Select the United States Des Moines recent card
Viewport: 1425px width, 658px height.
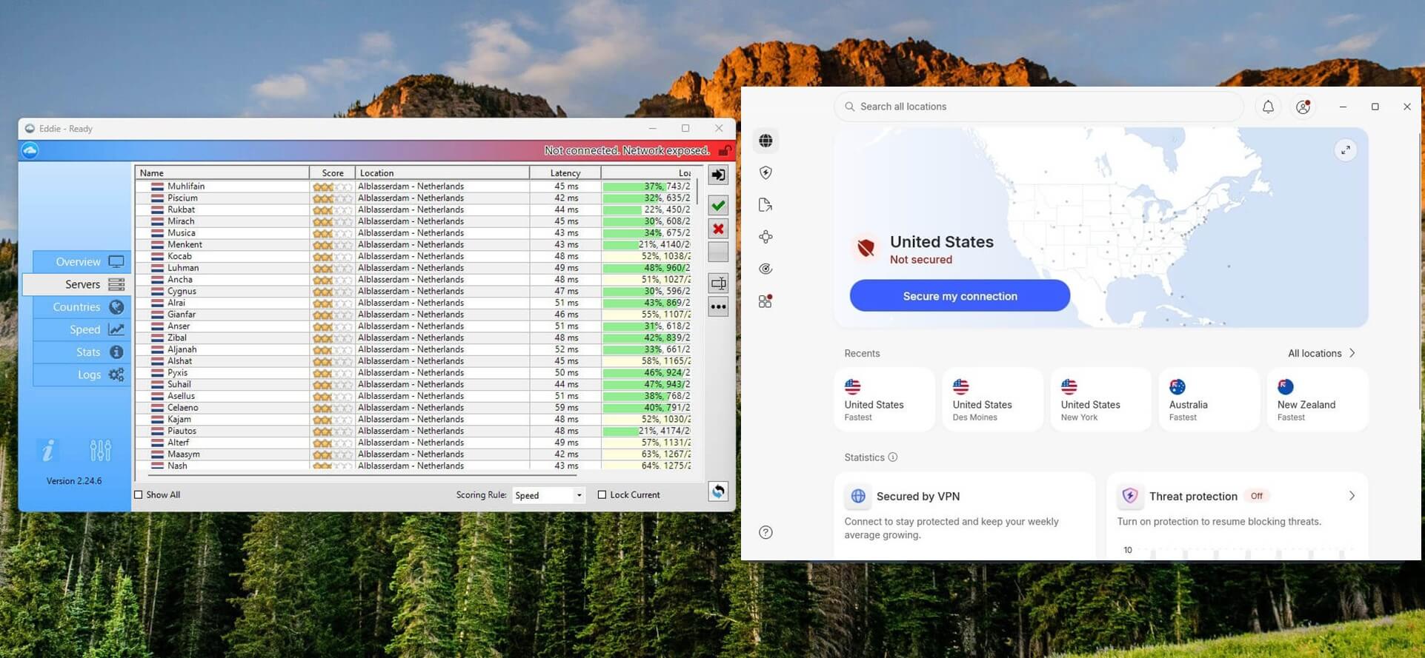point(993,400)
